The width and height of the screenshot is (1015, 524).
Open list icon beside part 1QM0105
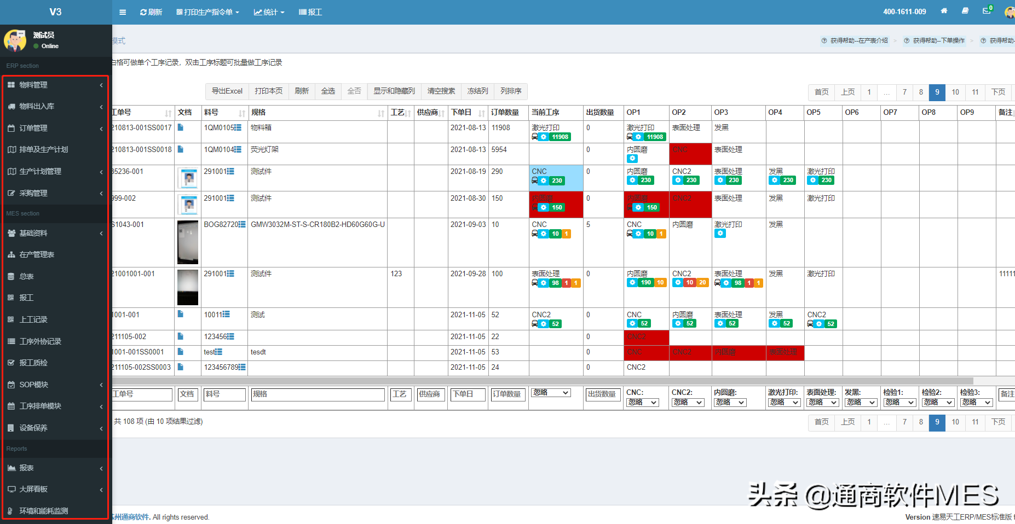238,127
